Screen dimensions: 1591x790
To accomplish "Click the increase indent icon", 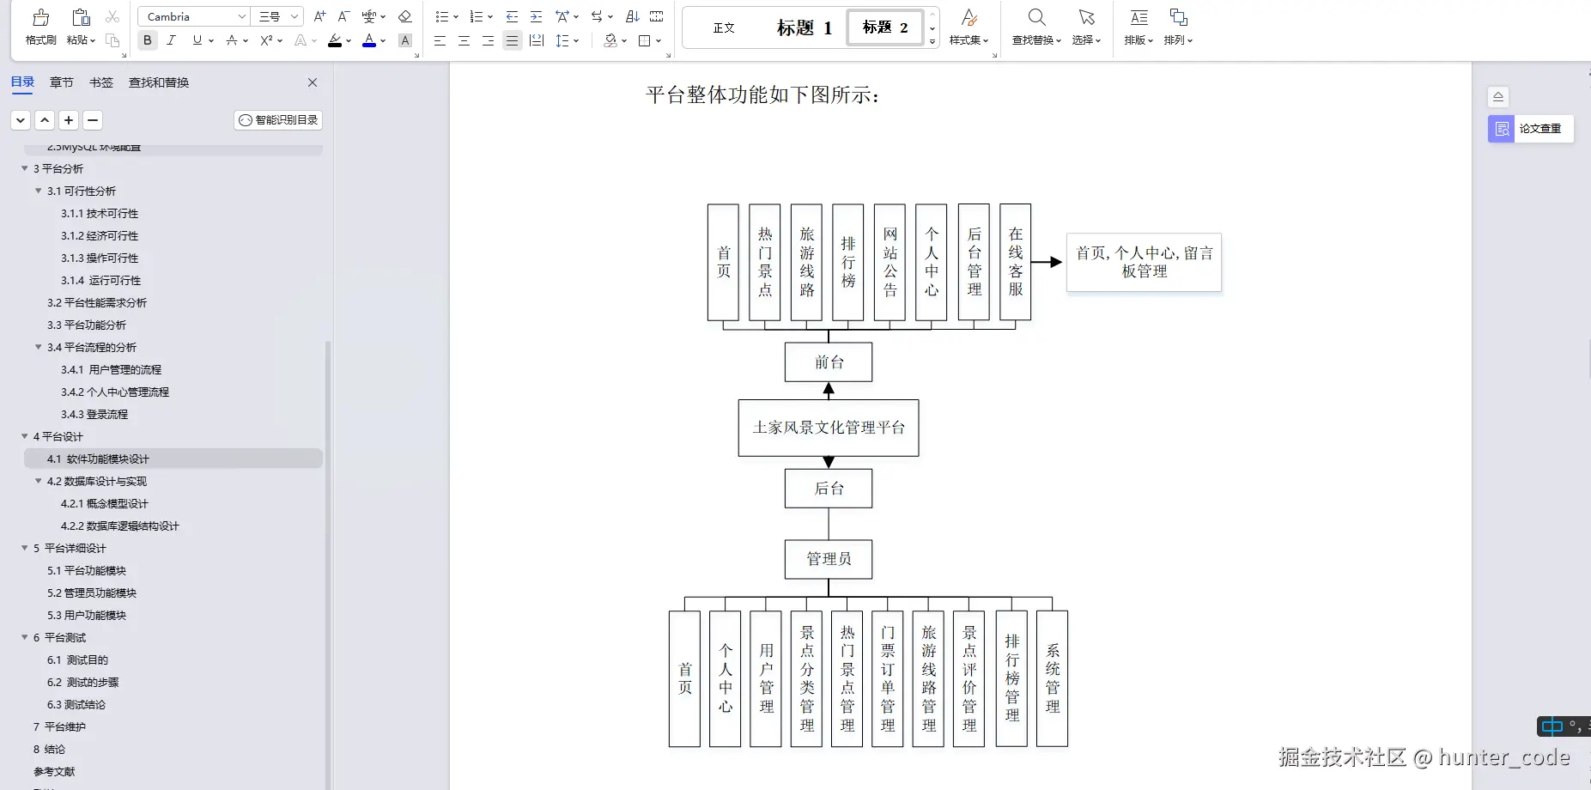I will point(536,16).
